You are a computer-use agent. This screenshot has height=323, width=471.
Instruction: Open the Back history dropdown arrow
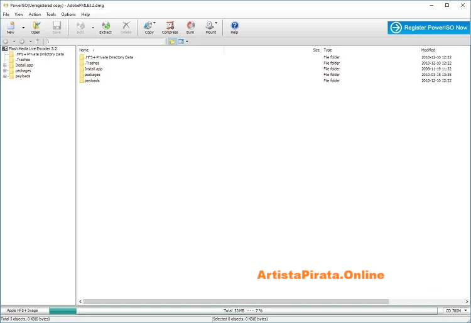click(x=14, y=41)
